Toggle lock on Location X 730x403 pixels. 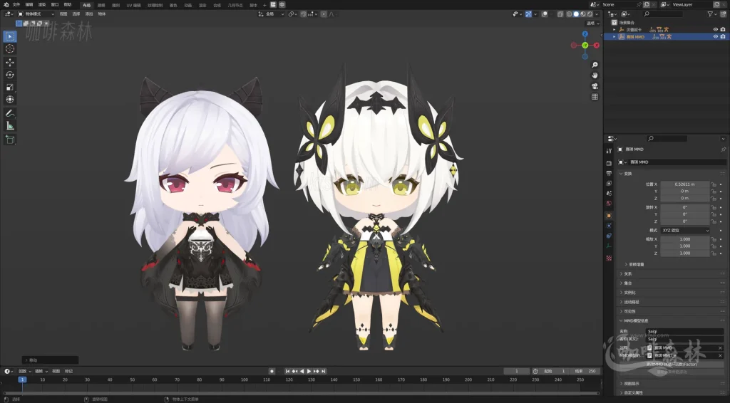(713, 184)
